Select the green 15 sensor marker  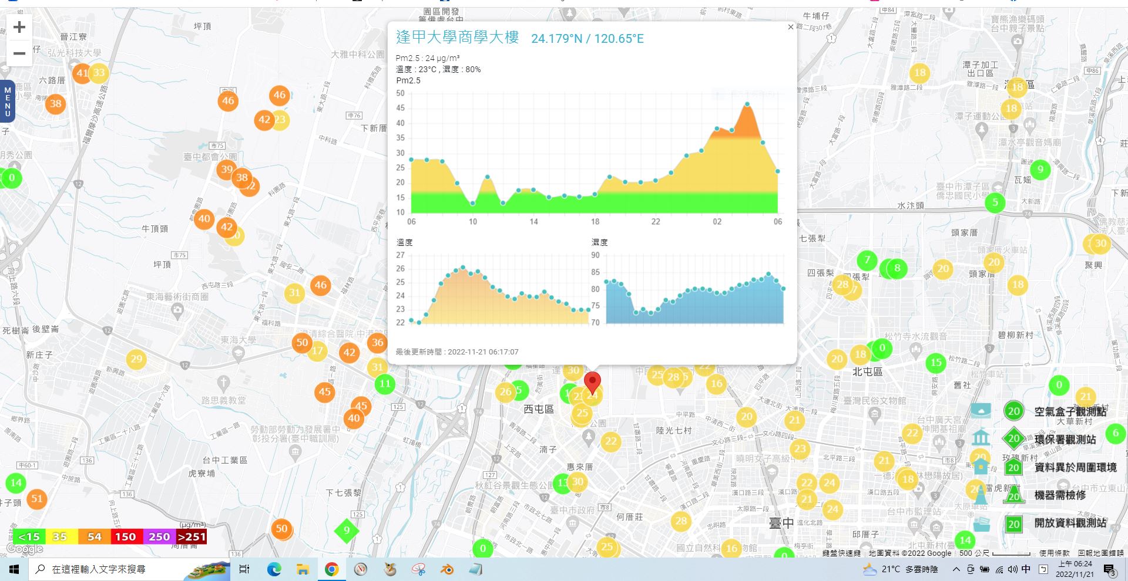[x=936, y=363]
